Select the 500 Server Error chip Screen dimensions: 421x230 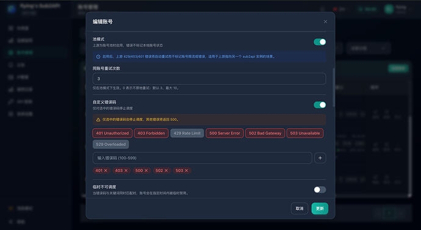(x=225, y=133)
